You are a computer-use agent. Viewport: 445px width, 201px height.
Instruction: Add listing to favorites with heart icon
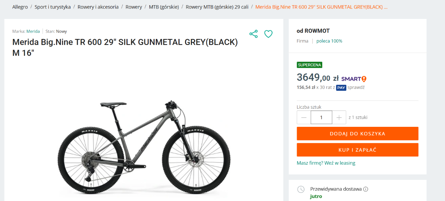(x=268, y=34)
